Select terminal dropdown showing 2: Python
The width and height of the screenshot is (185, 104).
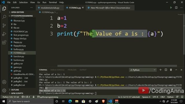tap(143, 70)
